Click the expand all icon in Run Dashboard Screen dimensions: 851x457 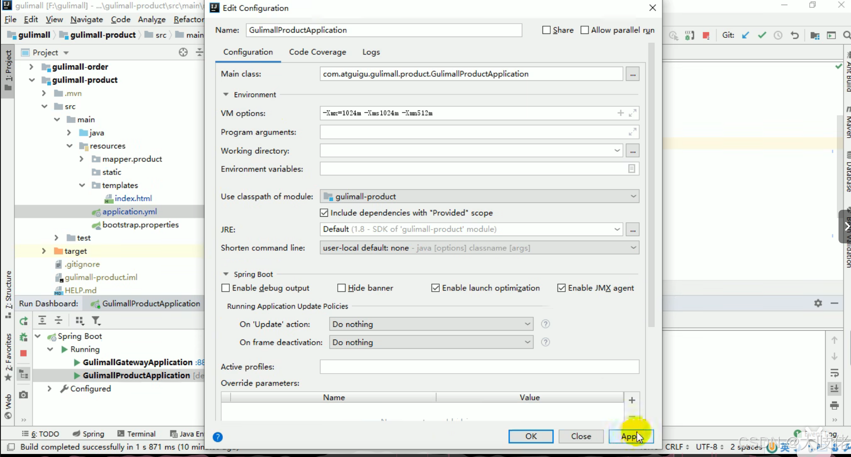(42, 320)
